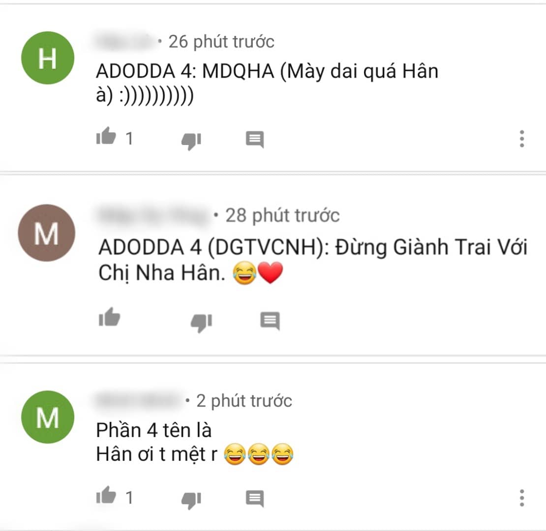This screenshot has height=531, width=546.
Task: Like the "Đừng Giành Trai" comment
Action: point(109,317)
